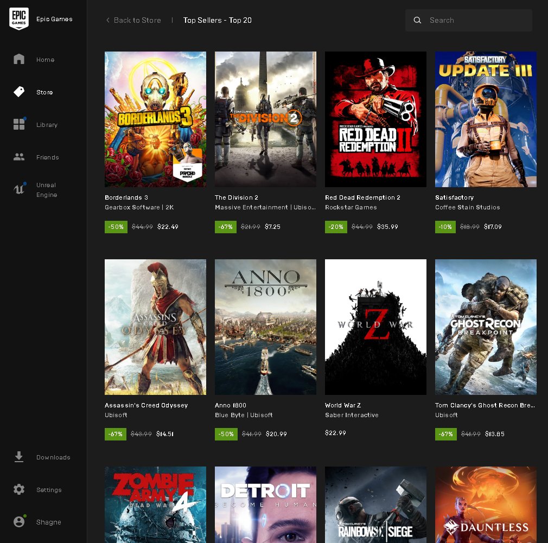Click Gearbox Software | 2K publisher text
The height and width of the screenshot is (543, 548).
pyautogui.click(x=139, y=207)
